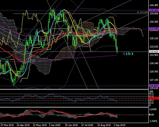Viewport: 159px width, 127px height.
Task: Select the current price tag 132.628
Action: click(154, 51)
